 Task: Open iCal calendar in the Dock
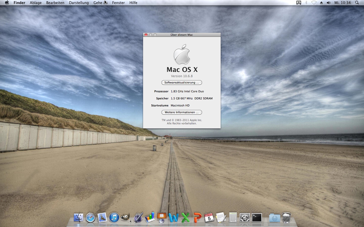click(x=209, y=217)
